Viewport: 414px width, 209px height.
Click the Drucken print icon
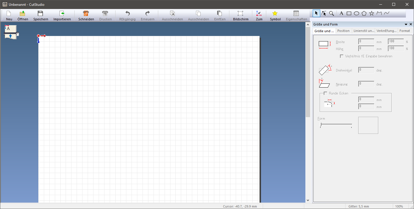click(x=105, y=13)
